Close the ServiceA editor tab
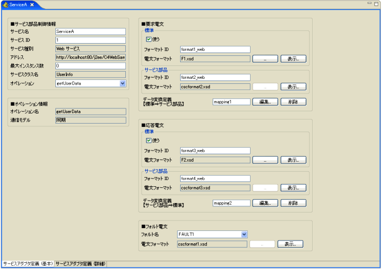382x269 pixels. click(32, 4)
